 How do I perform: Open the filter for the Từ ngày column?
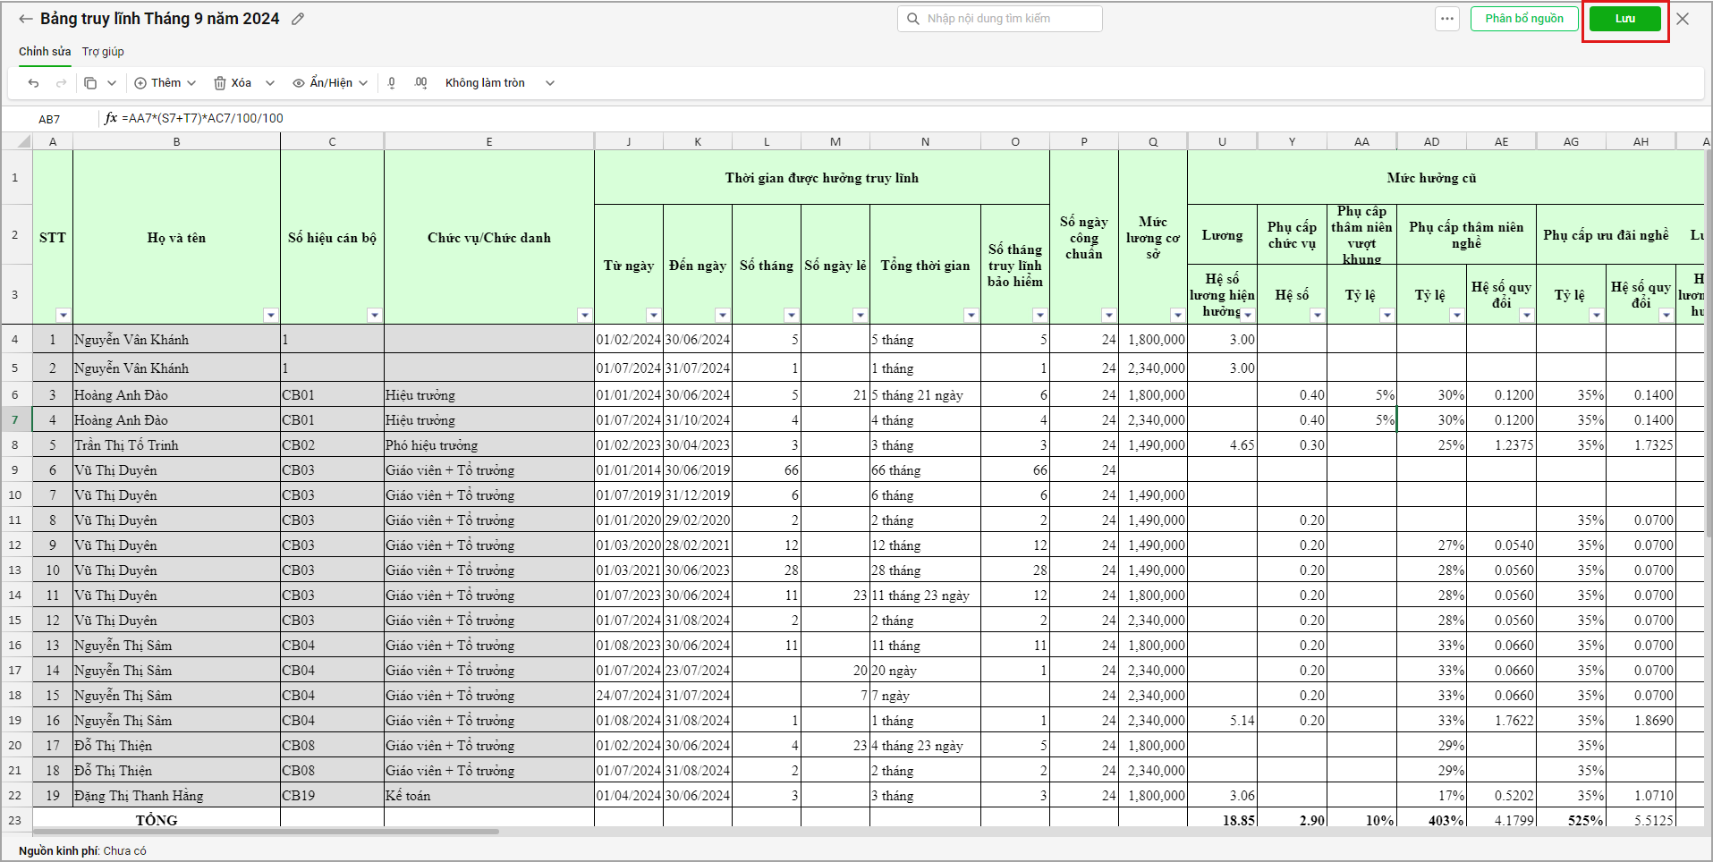653,315
